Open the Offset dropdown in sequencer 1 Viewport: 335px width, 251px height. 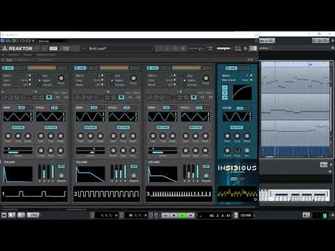tap(29, 85)
